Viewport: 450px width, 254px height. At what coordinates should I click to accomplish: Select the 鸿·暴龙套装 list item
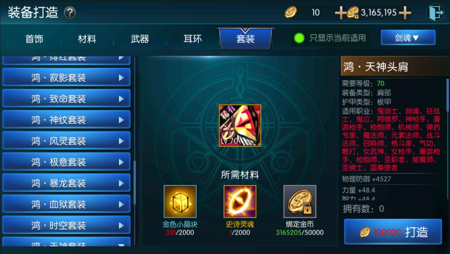66,183
